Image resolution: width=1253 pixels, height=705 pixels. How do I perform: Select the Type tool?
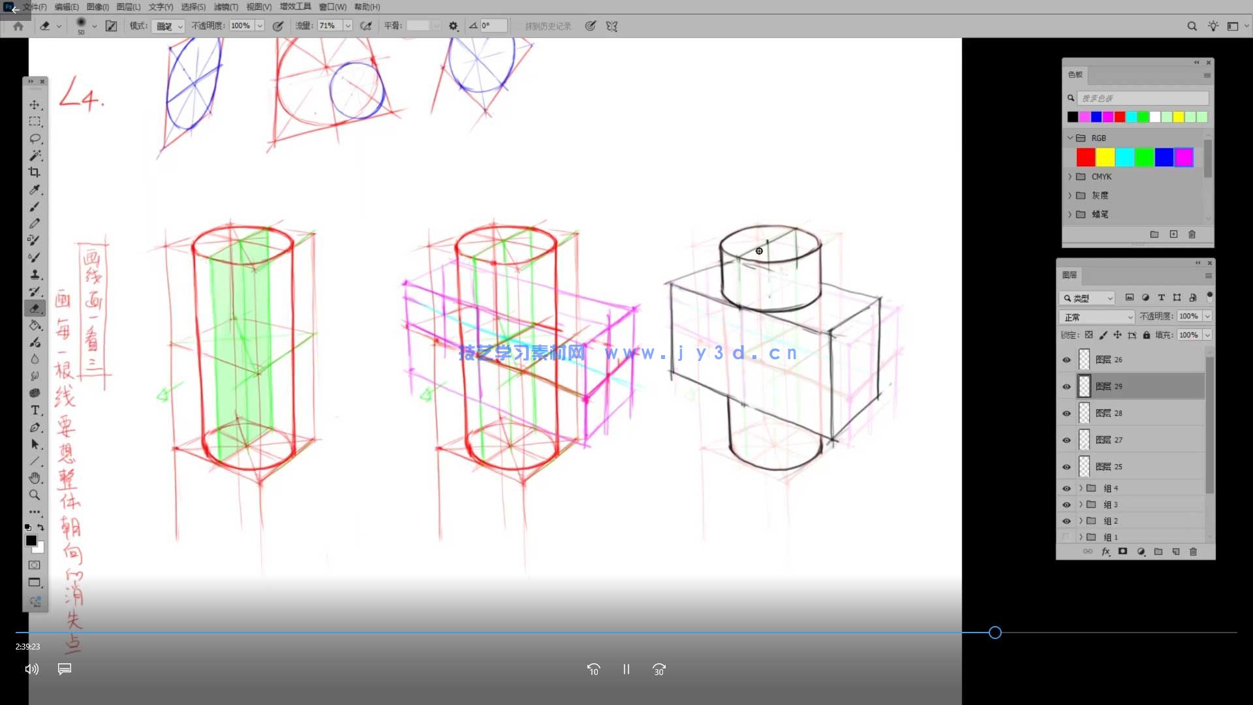[x=35, y=411]
